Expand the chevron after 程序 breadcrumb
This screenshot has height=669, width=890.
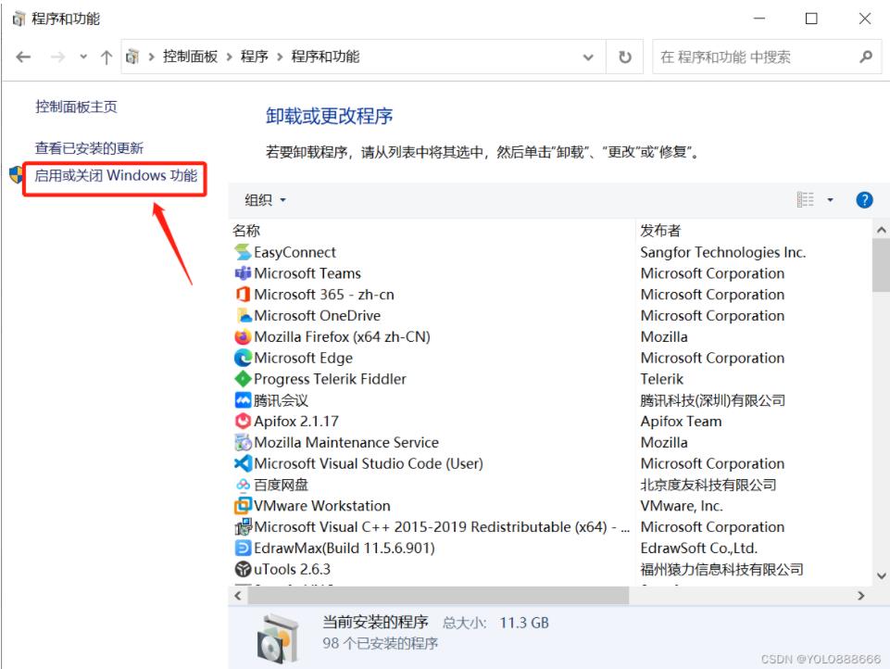click(280, 57)
